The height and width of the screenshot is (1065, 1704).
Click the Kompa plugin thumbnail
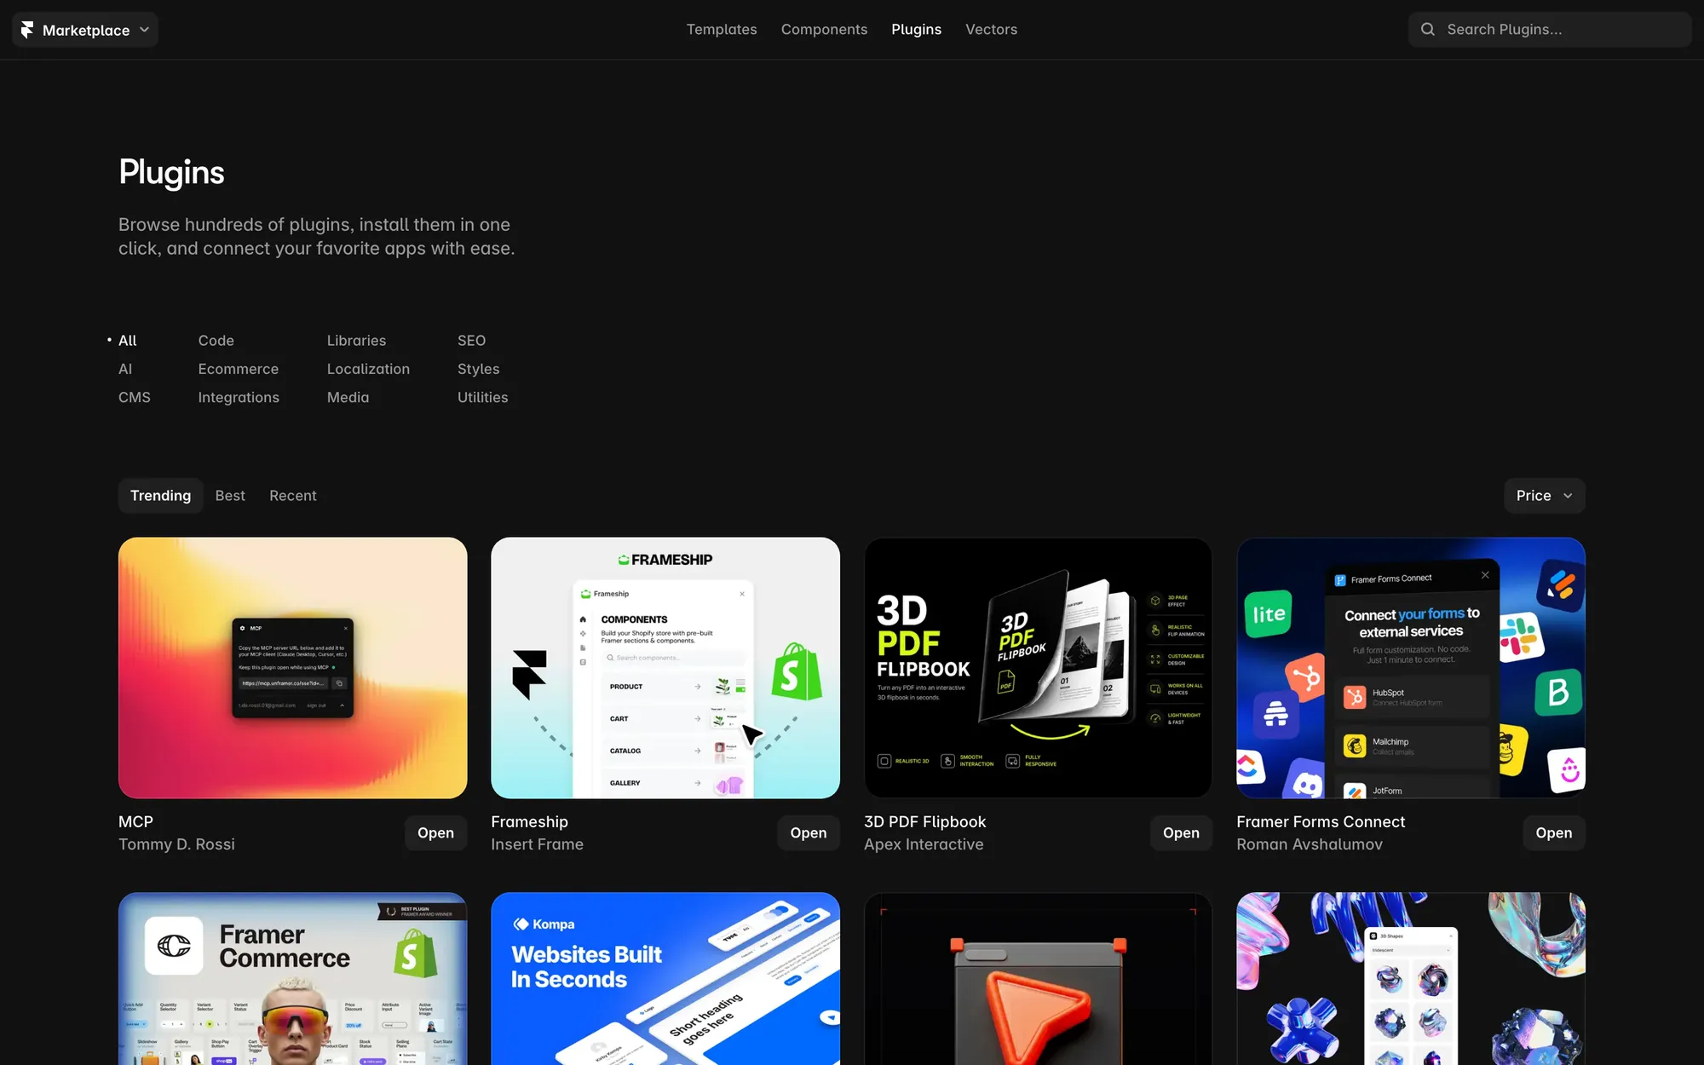point(665,979)
